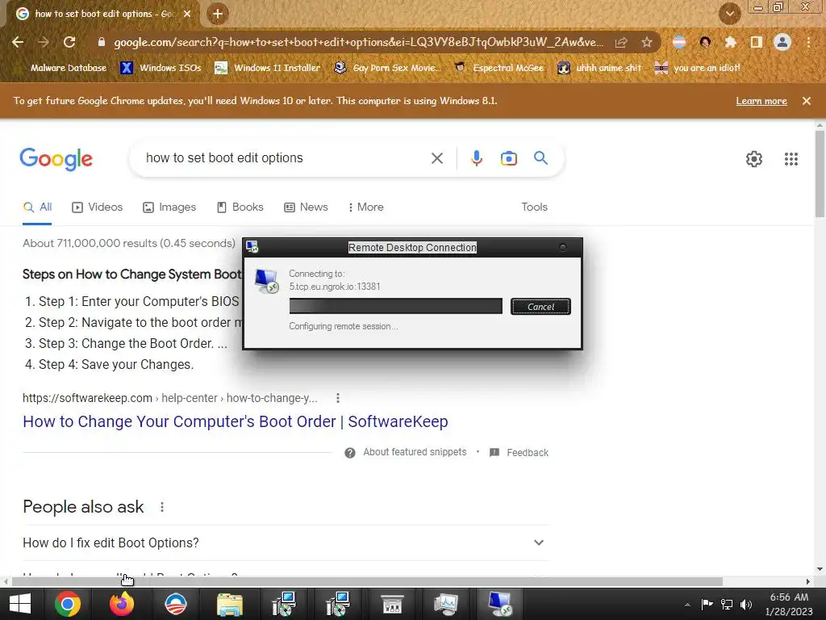Open the 'you are an idiot!' bookmark

[x=697, y=68]
